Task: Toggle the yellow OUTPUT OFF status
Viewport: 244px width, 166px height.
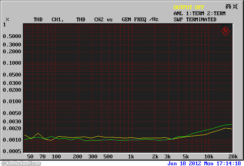Action: (x=189, y=7)
